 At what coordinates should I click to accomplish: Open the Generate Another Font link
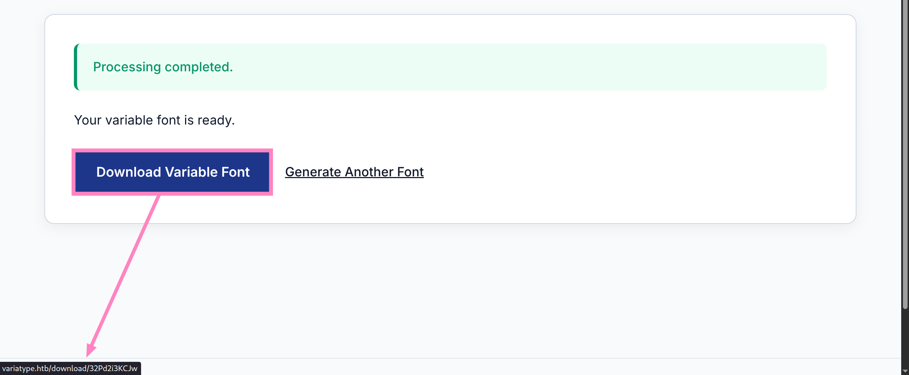[x=354, y=172]
